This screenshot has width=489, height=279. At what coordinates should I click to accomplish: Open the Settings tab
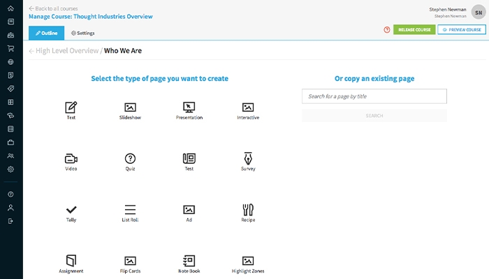pyautogui.click(x=82, y=33)
